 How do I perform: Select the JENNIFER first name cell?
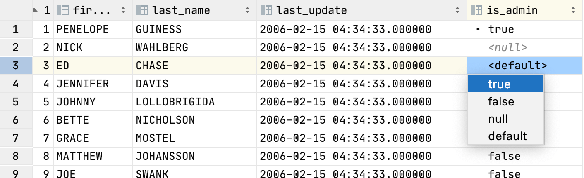tap(82, 84)
